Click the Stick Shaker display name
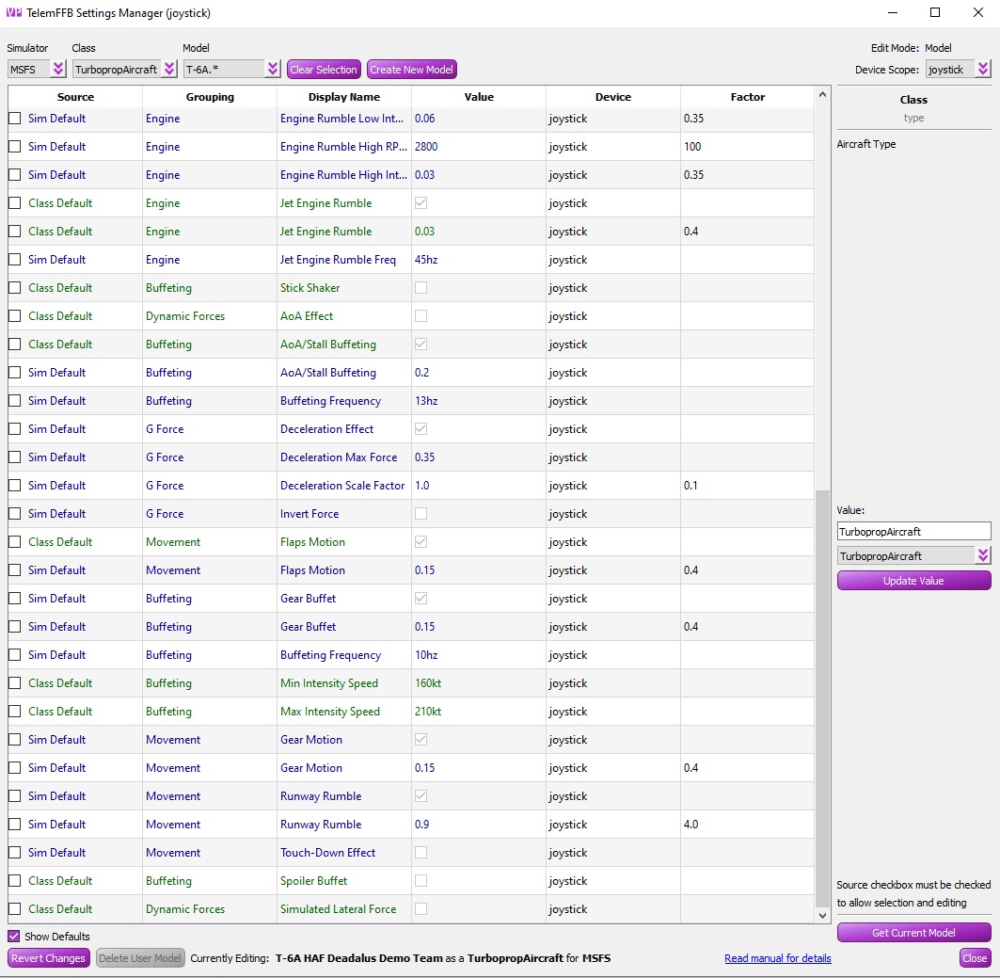 click(310, 288)
